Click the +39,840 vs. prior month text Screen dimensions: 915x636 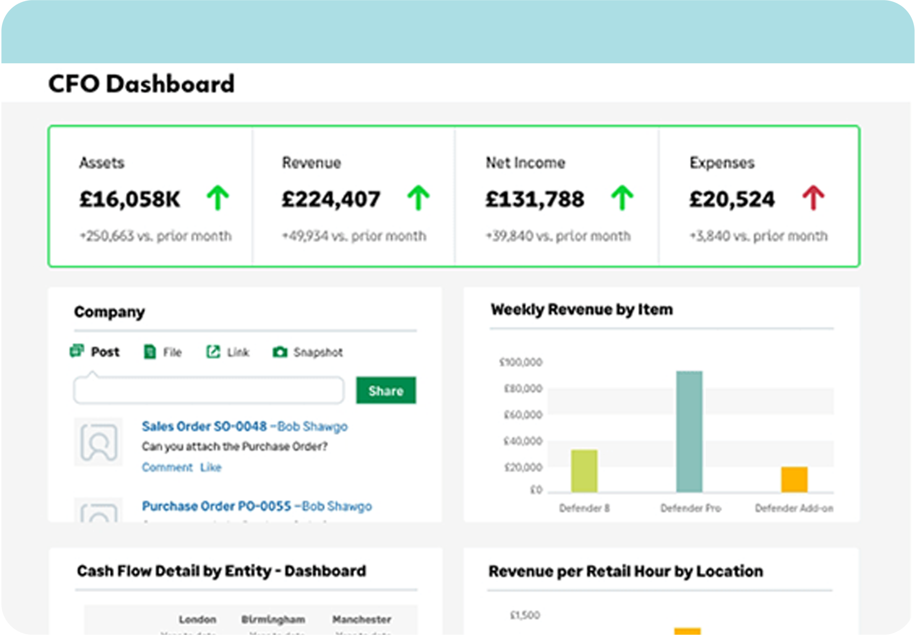558,236
